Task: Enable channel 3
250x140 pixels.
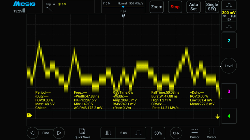Action: click(229, 91)
